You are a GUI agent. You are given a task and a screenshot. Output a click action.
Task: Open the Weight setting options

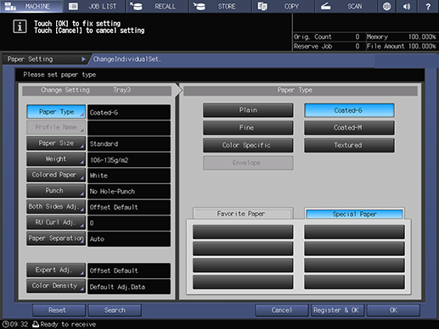pos(56,159)
